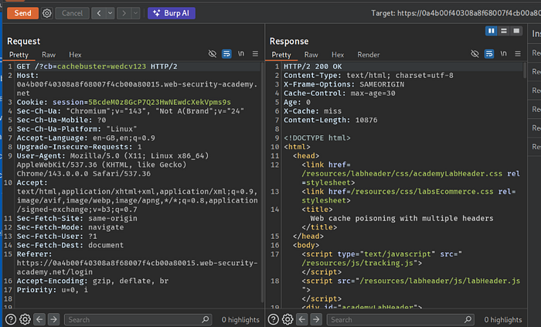541x327 pixels.
Task: Open help for Response search bar
Action: pos(274,319)
